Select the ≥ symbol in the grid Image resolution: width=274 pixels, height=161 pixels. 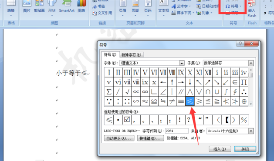pyautogui.click(x=199, y=101)
